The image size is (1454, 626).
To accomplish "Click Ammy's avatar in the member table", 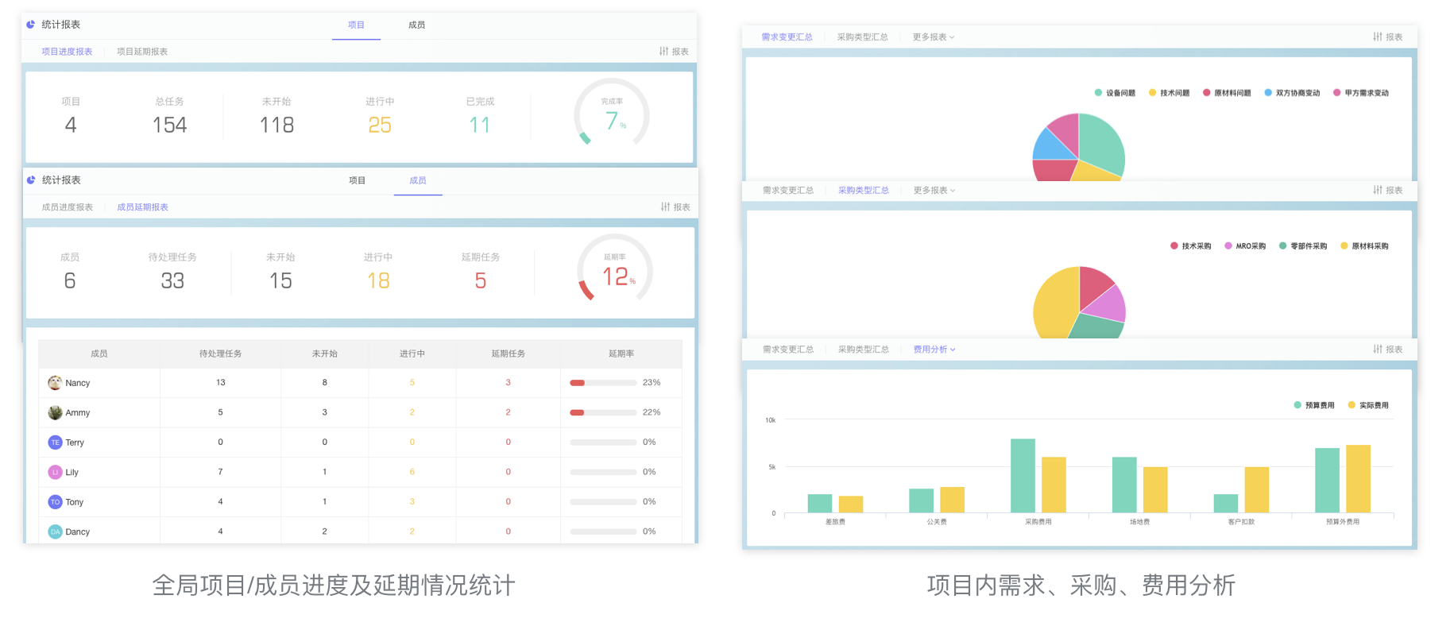I will [x=55, y=412].
